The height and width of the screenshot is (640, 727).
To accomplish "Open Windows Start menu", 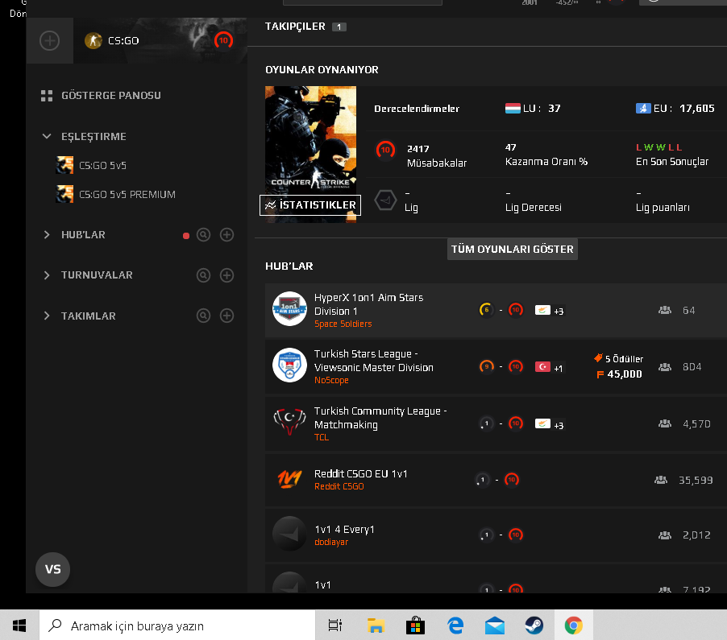I will tap(19, 626).
